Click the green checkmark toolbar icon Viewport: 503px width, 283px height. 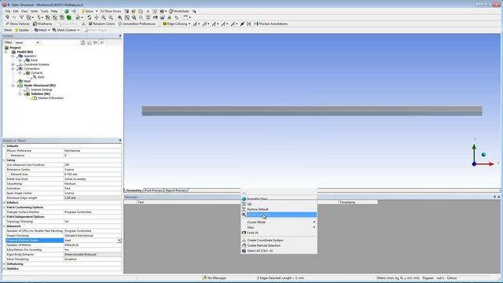66,11
